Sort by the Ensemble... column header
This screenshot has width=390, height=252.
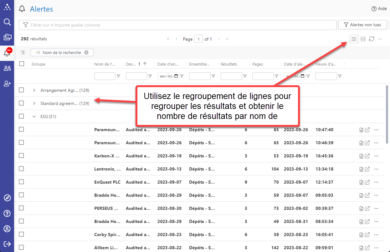click(x=199, y=64)
